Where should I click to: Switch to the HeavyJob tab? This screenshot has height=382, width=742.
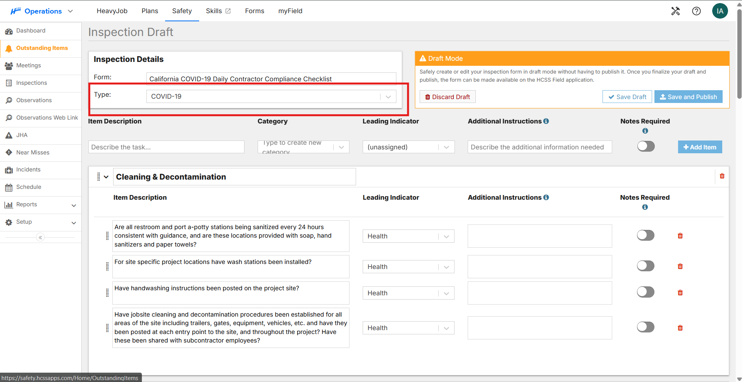click(x=112, y=11)
